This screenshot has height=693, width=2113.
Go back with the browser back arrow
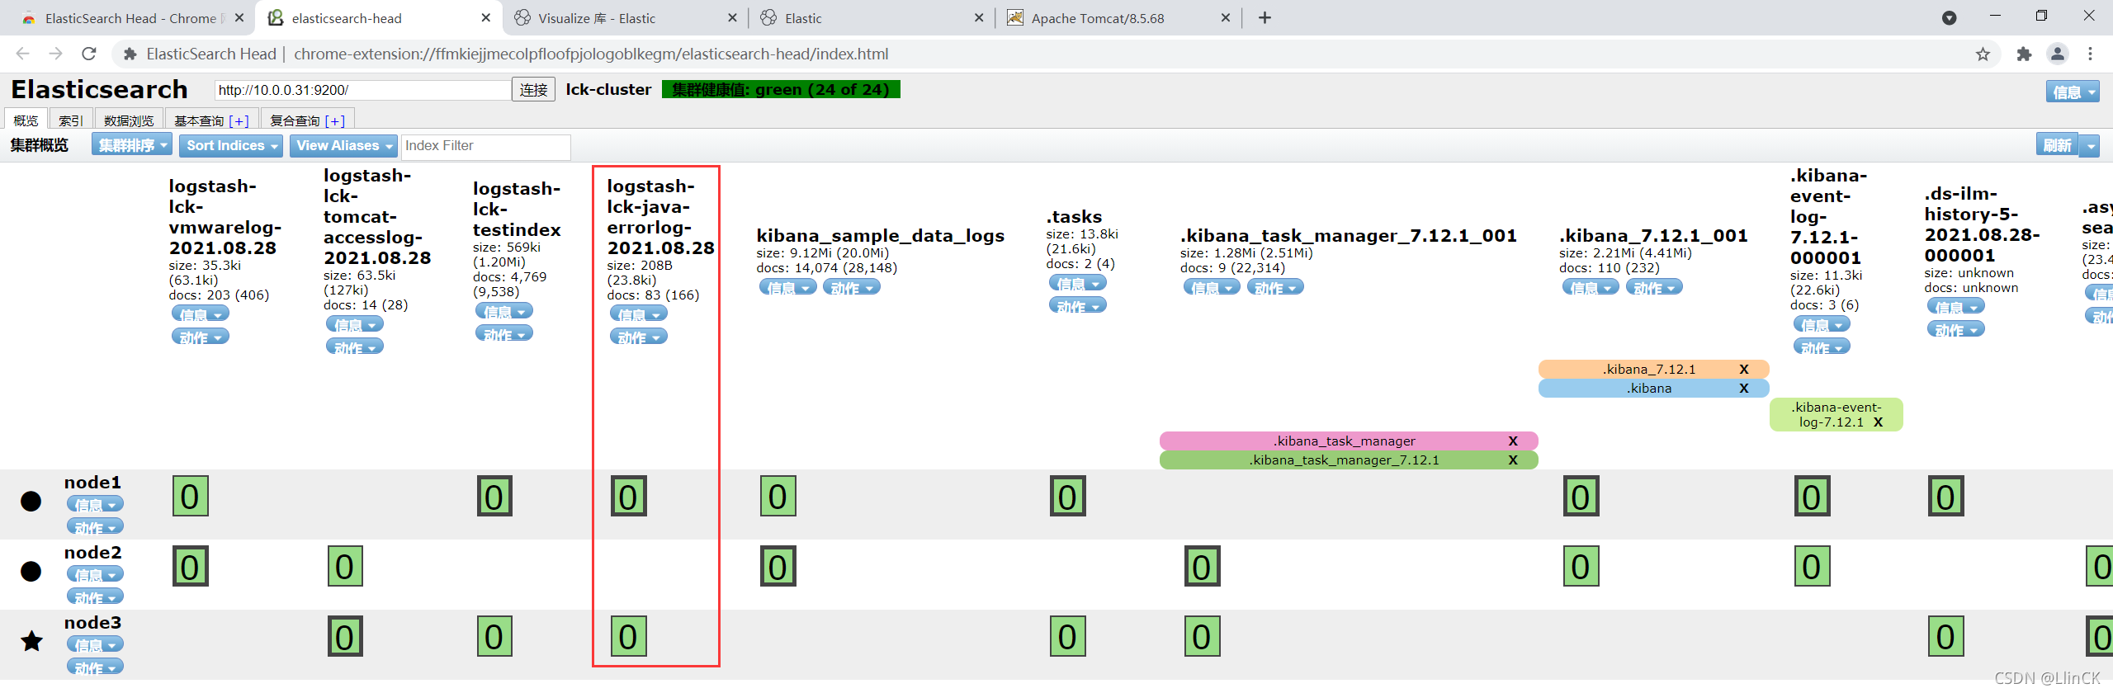[x=22, y=54]
